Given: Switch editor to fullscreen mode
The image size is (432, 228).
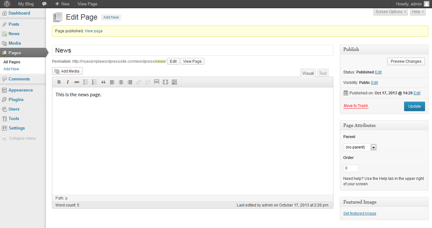Looking at the screenshot, I should (165, 82).
